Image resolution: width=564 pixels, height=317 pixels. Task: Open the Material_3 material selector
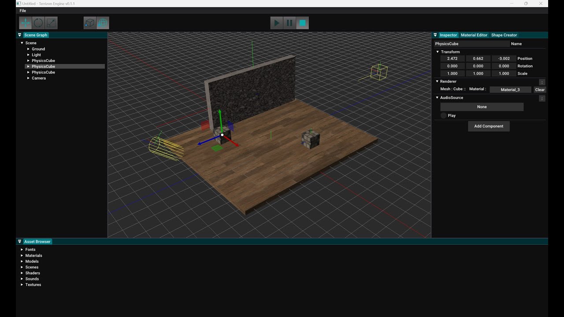[510, 89]
